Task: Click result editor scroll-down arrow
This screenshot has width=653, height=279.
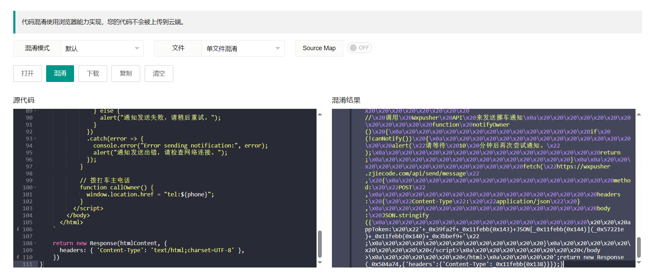Action: [x=639, y=262]
